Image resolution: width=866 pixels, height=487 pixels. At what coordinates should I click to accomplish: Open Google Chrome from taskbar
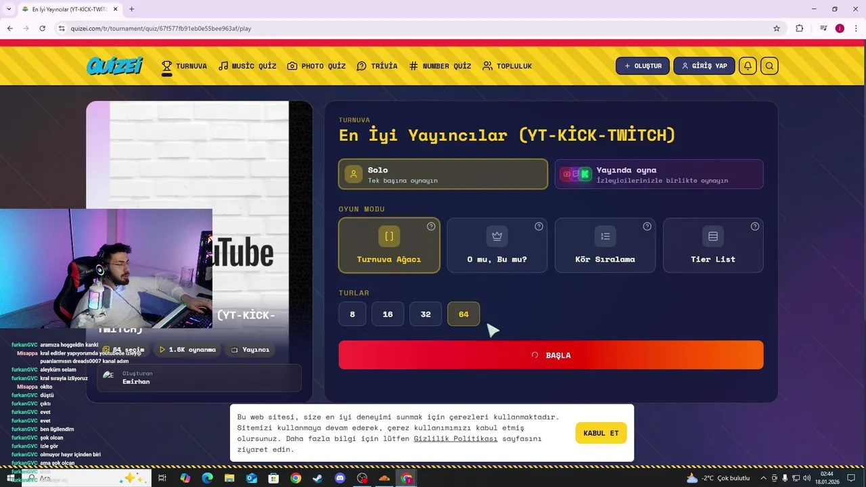296,478
